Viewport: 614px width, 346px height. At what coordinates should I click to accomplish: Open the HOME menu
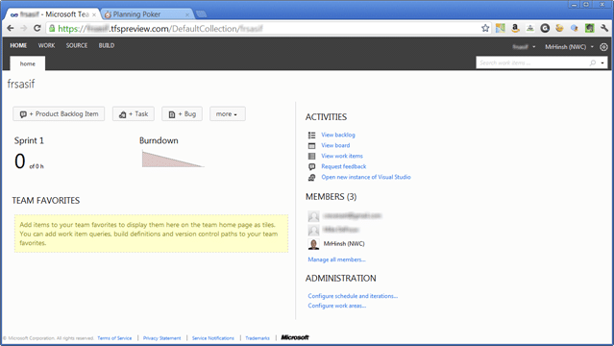pyautogui.click(x=18, y=45)
